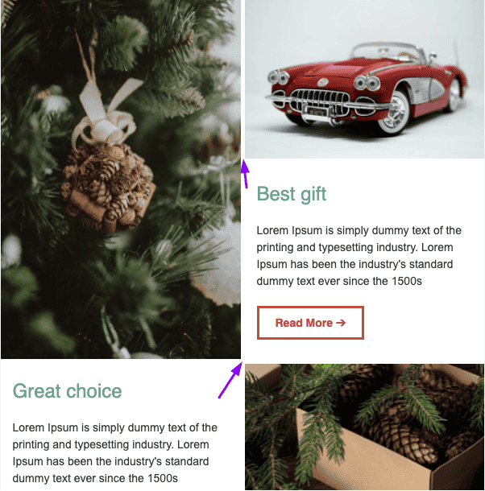The height and width of the screenshot is (491, 485).
Task: Click the red toy car image
Action: tap(364, 79)
